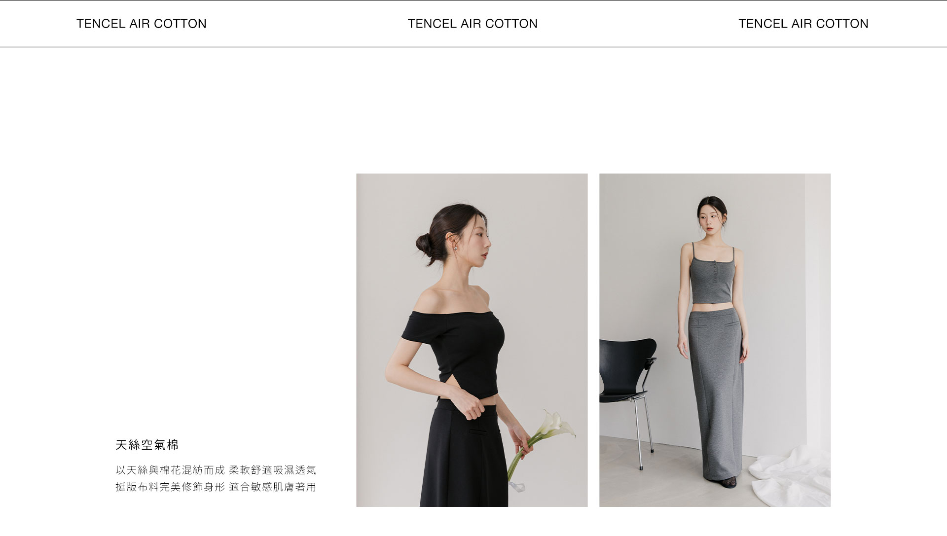The width and height of the screenshot is (947, 536).
Task: Click the center TENCEL AIR COTTON banner text
Action: coord(473,24)
